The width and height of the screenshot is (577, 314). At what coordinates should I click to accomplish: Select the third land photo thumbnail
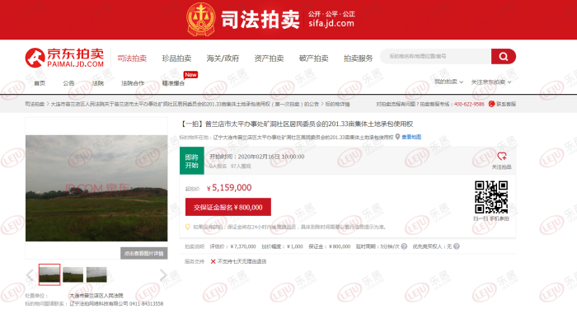coord(96,274)
